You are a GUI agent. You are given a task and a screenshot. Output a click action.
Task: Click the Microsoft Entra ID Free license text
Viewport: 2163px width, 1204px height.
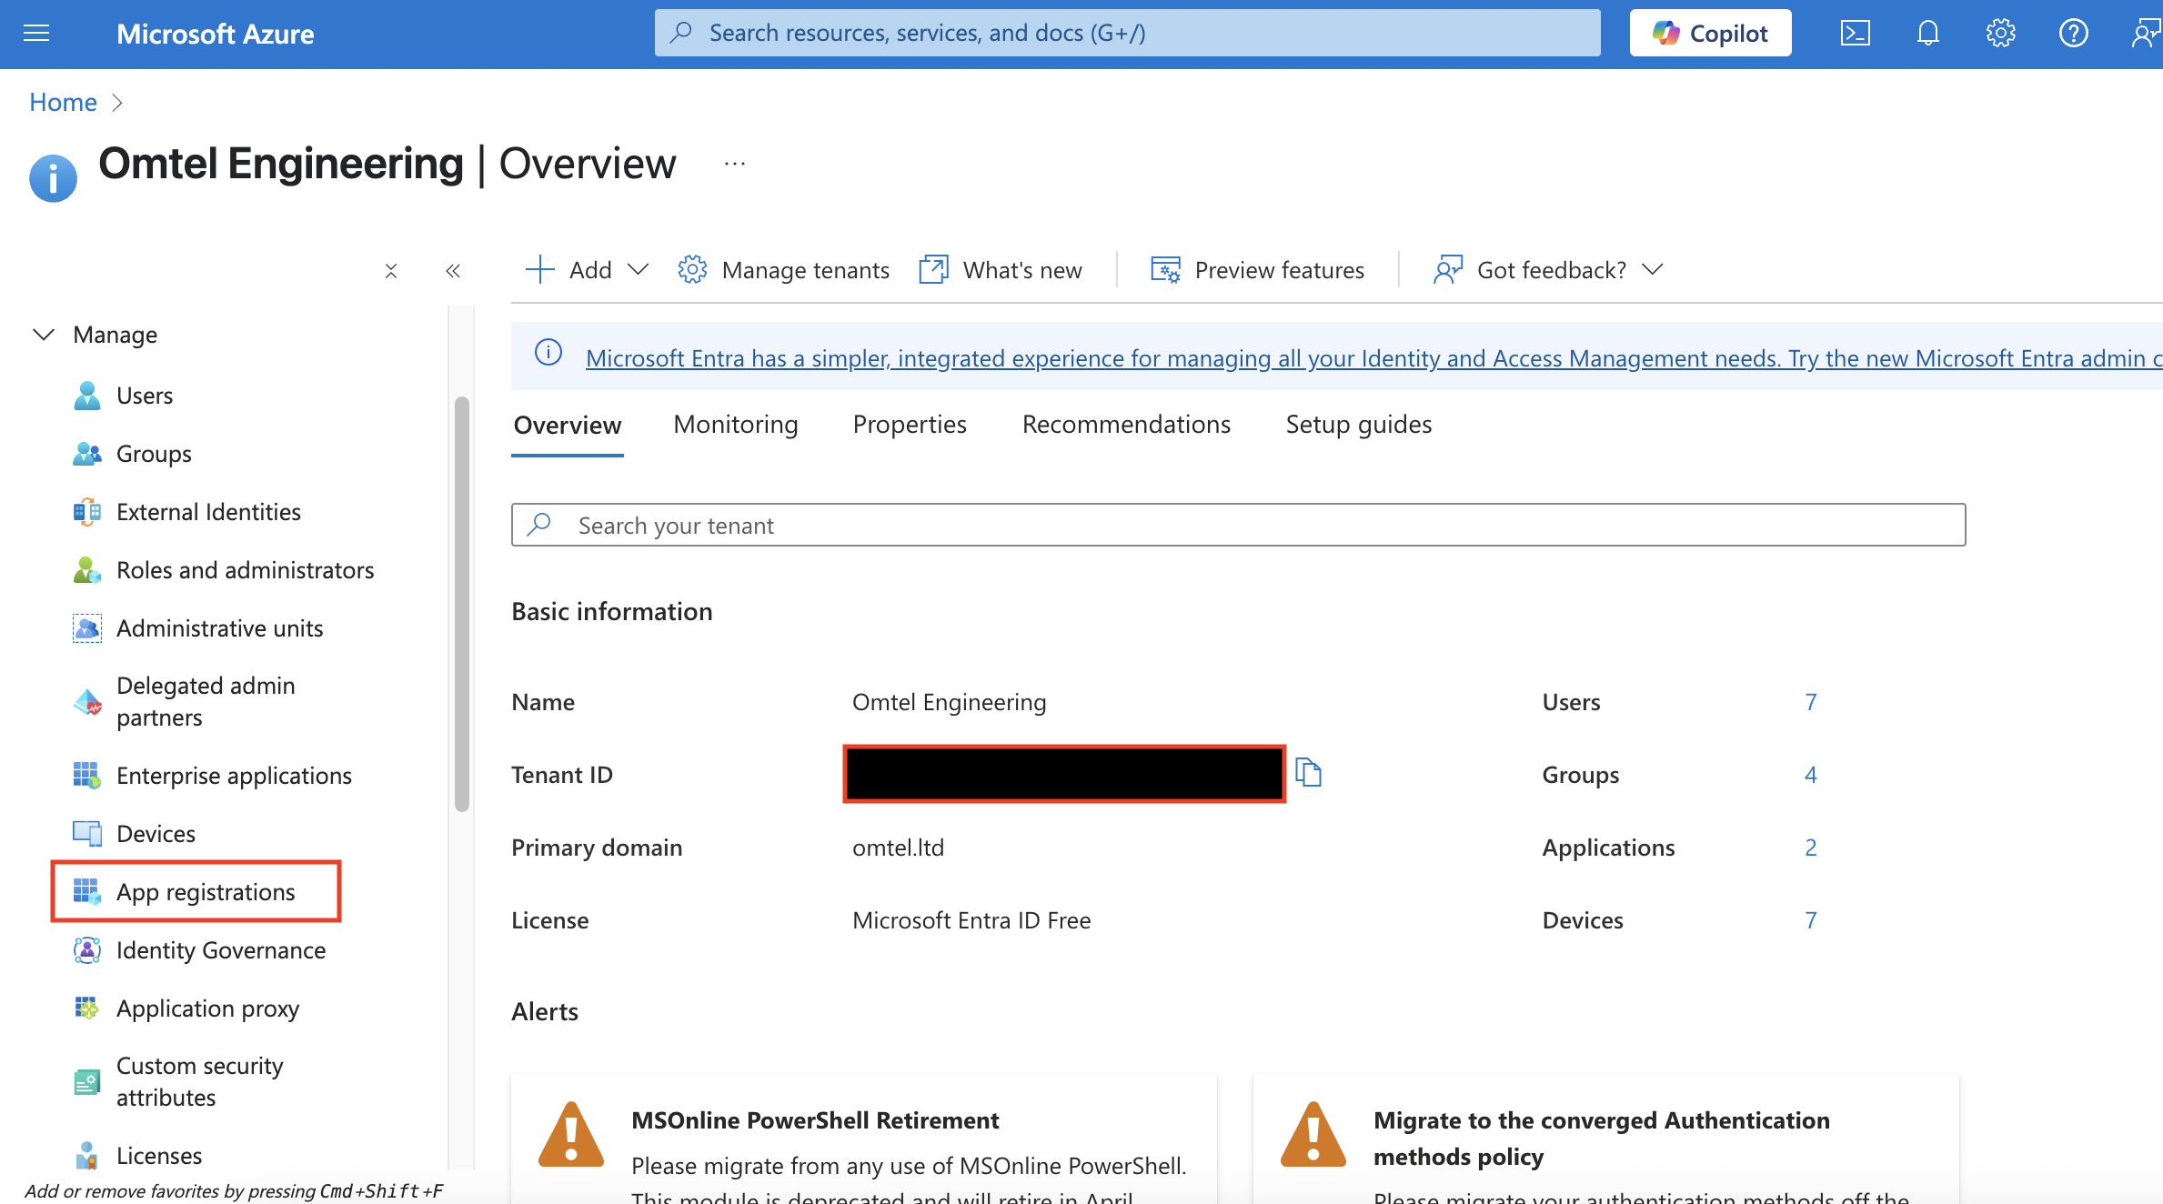coord(971,920)
